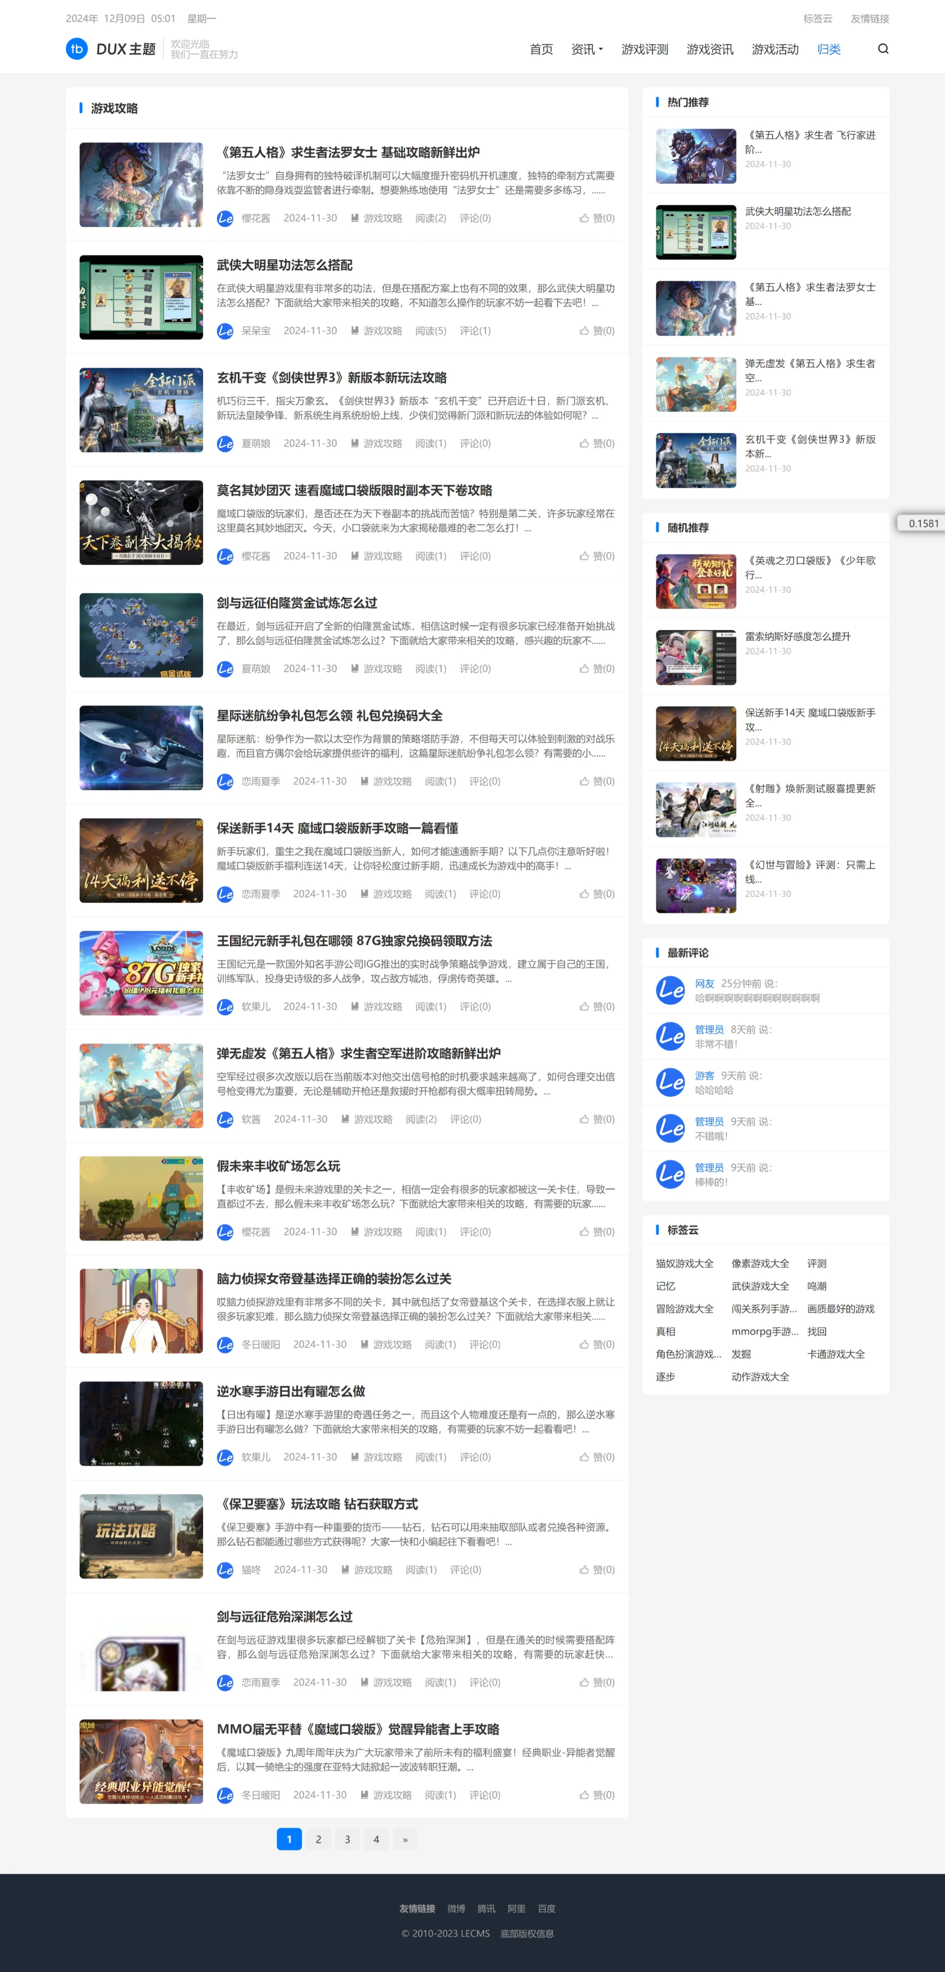Open the 归类 navigation section

pyautogui.click(x=830, y=49)
